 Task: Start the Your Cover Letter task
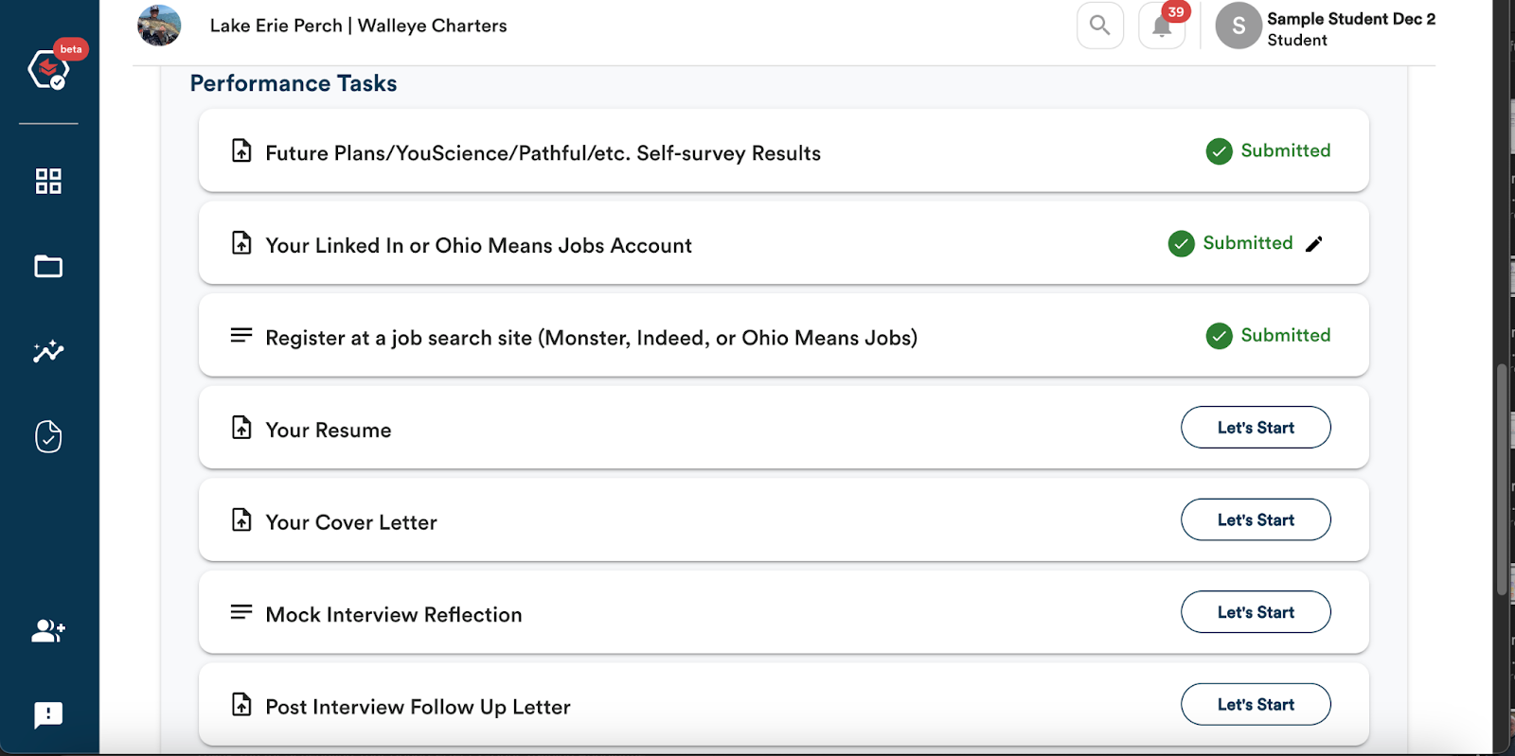coord(1256,519)
